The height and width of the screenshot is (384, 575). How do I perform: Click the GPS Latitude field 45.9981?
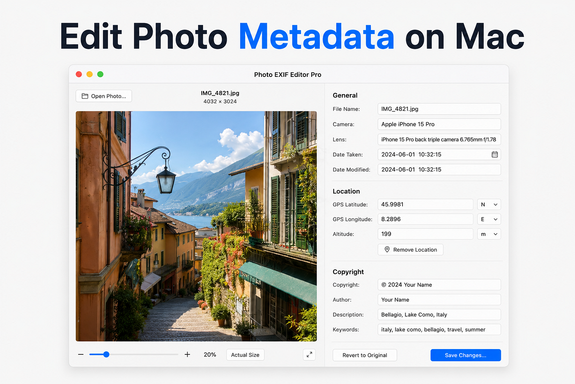tap(425, 204)
